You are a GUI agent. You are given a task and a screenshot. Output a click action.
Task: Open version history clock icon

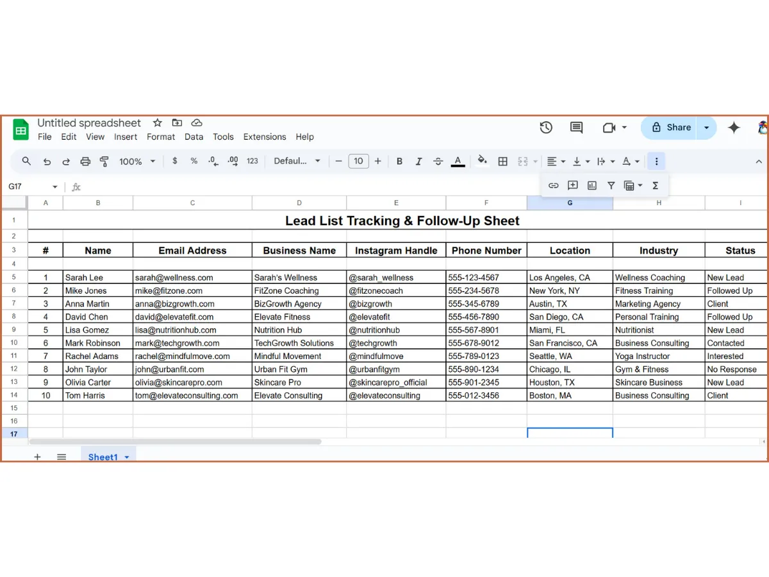[x=546, y=128]
